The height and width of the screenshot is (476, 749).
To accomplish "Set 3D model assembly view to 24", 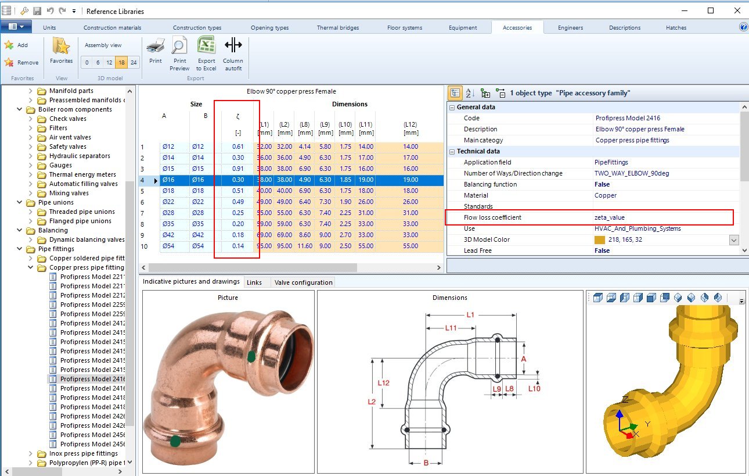I will [134, 62].
